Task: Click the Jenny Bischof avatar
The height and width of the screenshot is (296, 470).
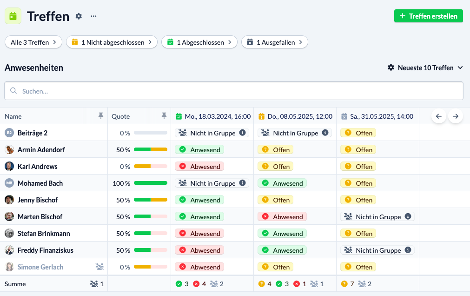Action: [9, 200]
